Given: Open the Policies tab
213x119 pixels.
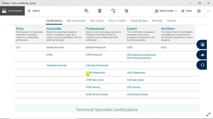Looking at the screenshot, I should click(172, 21).
